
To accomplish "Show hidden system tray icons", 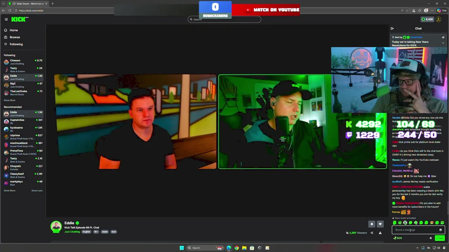I will coord(417,248).
